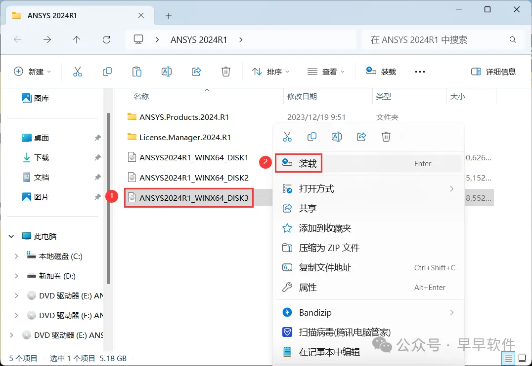
Task: Click the Copy icon in the toolbar
Action: [x=107, y=72]
